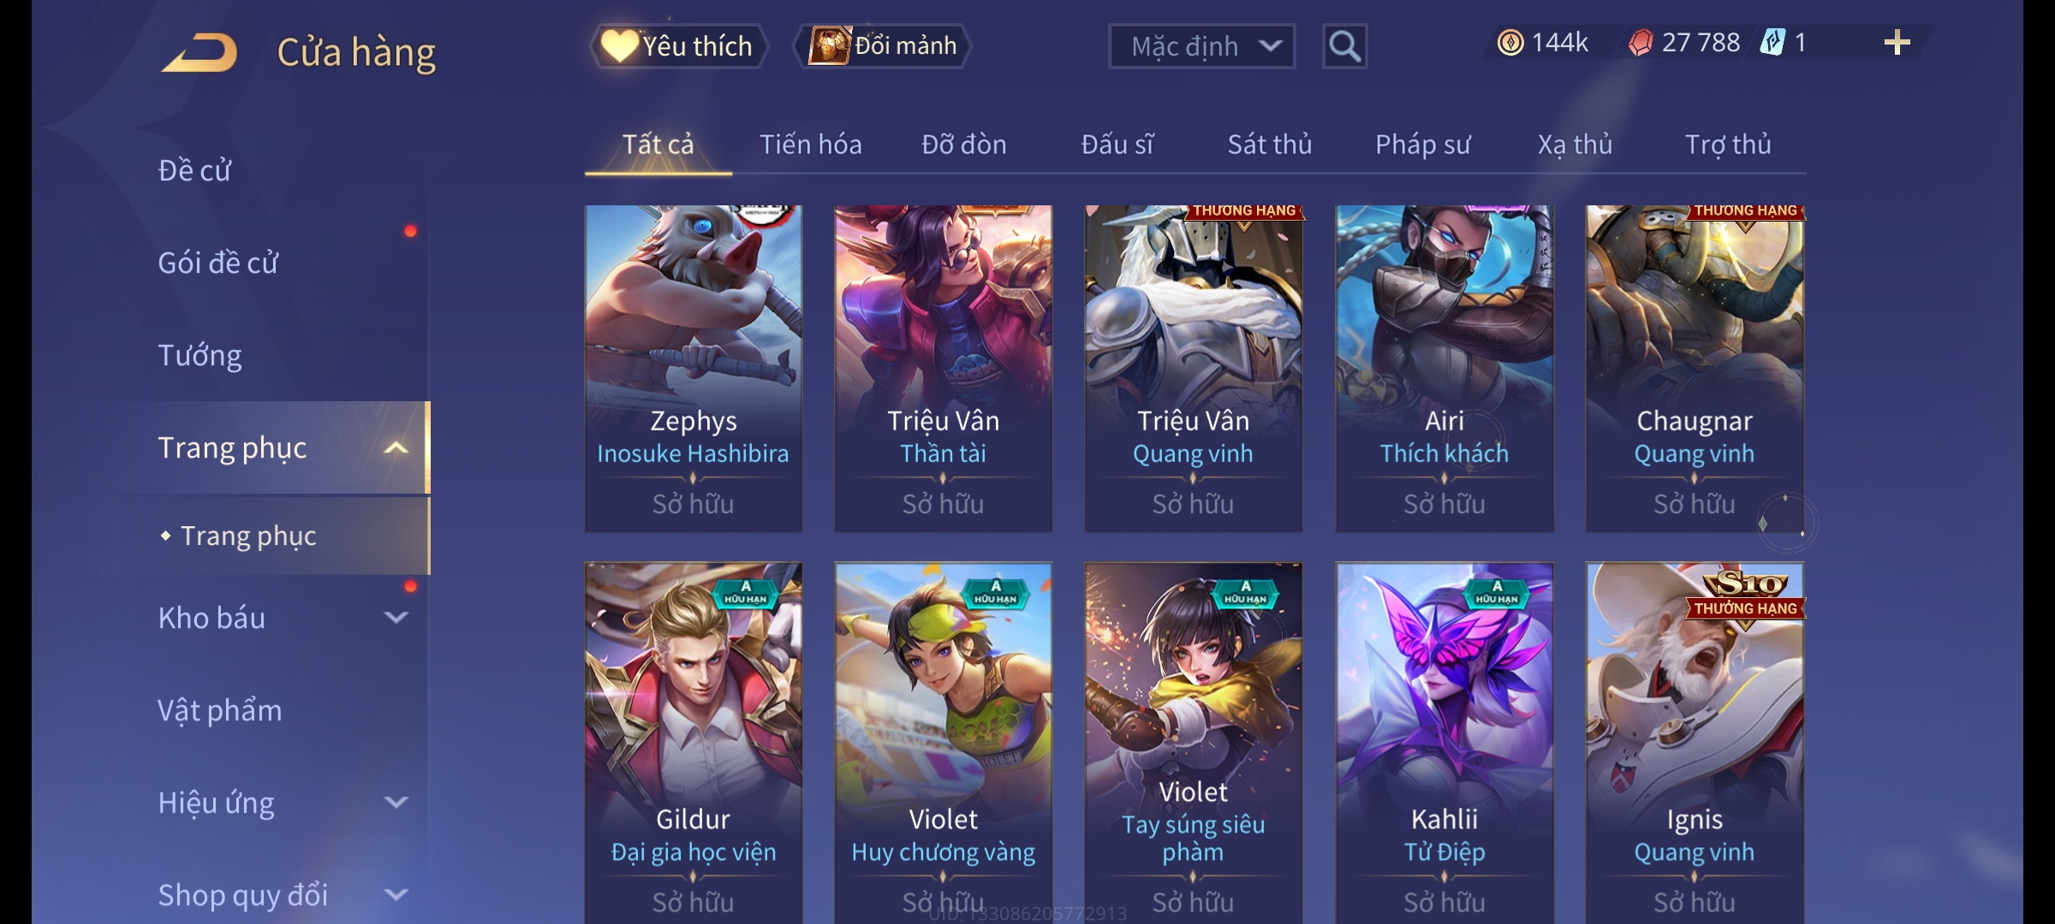Open the Kahlii Tử Điệp skin card

tap(1444, 743)
